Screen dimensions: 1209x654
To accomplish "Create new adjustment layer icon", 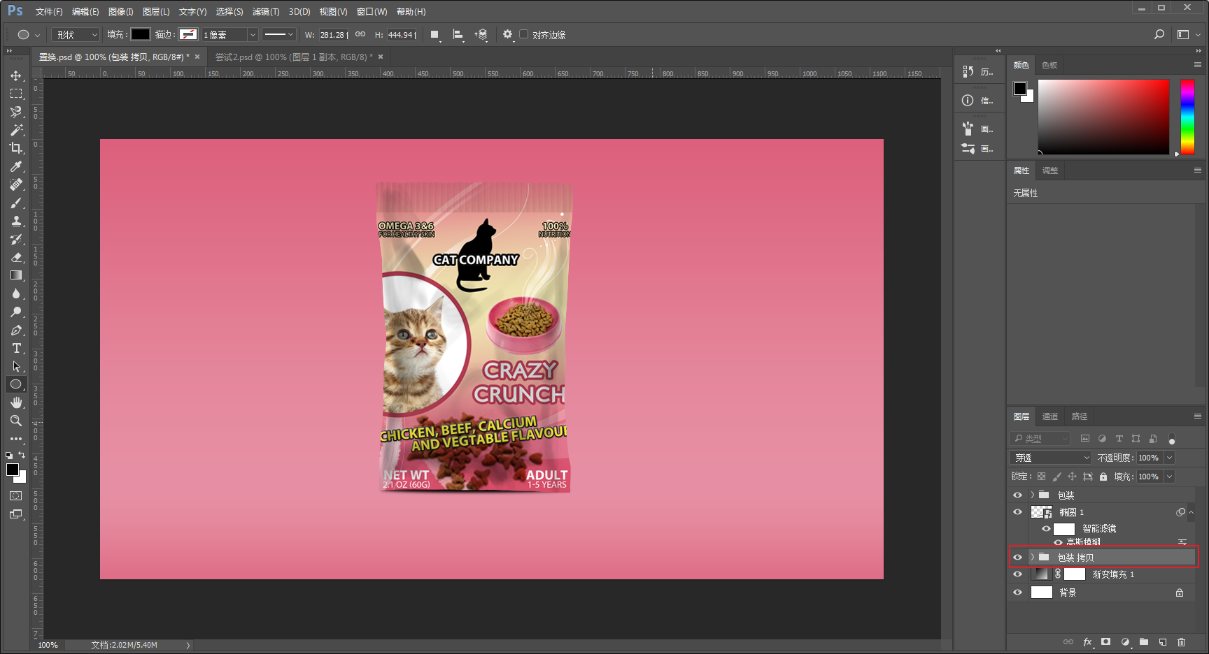I will click(x=1125, y=642).
